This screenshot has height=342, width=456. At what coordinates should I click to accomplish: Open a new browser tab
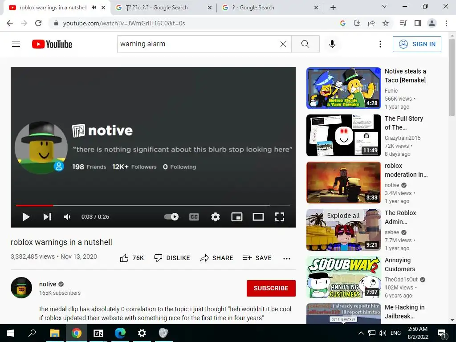[333, 8]
